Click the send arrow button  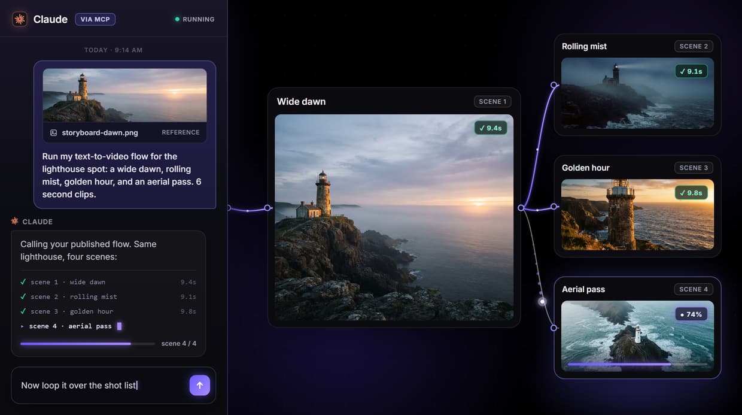click(x=200, y=385)
